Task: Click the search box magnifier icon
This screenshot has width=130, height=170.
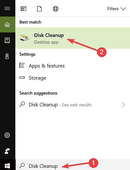Action: tap(22, 166)
